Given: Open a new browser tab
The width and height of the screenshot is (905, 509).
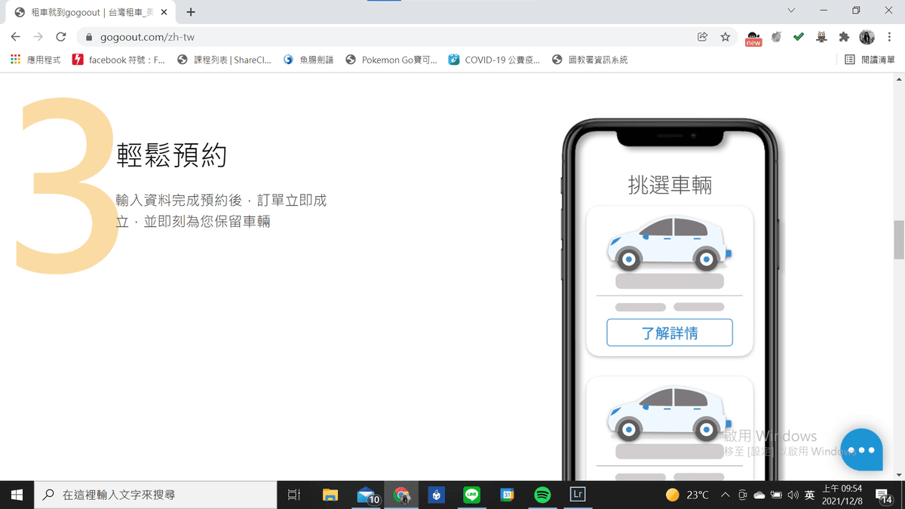Looking at the screenshot, I should coord(191,12).
